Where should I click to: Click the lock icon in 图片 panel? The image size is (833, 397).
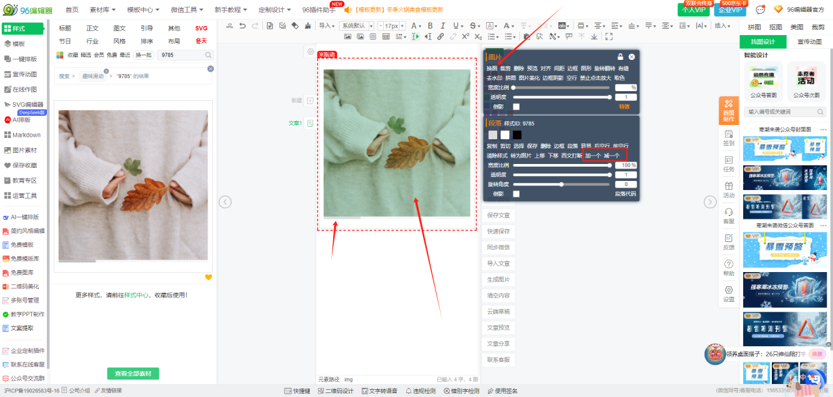[620, 57]
